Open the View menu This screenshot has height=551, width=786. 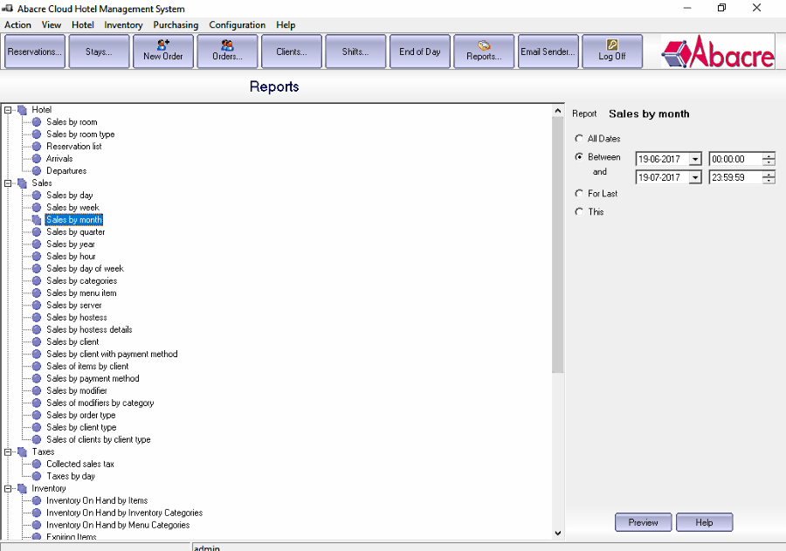(52, 25)
